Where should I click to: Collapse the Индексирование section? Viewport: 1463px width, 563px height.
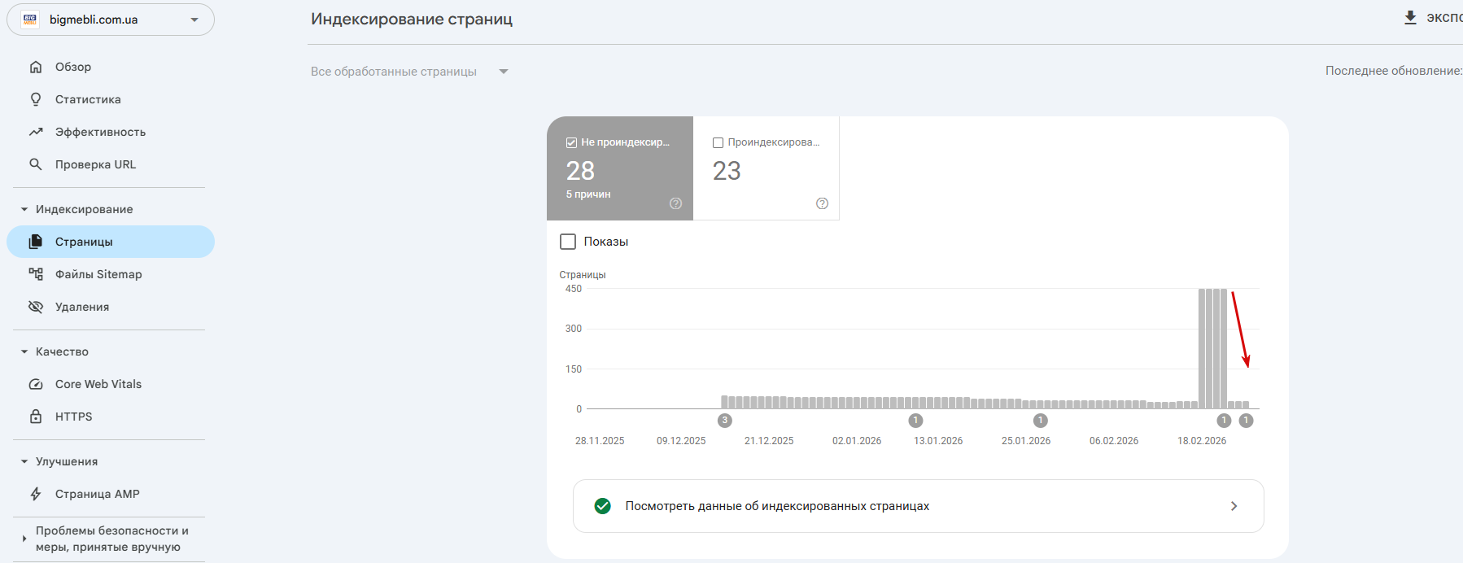pyautogui.click(x=24, y=209)
